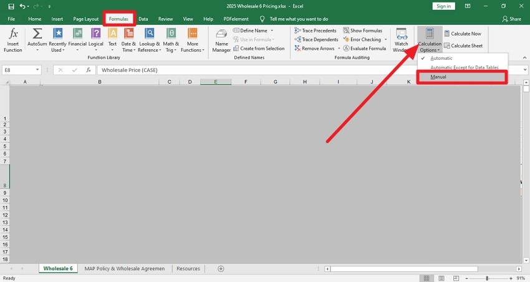Click the formula bar fx insert function button

[x=88, y=70]
